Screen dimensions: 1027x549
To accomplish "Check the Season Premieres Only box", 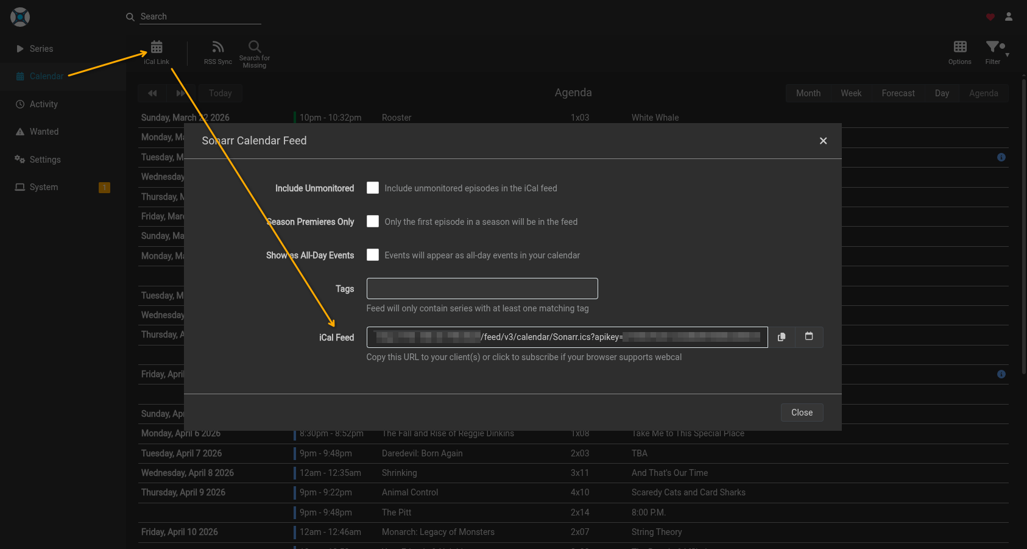I will coord(373,222).
